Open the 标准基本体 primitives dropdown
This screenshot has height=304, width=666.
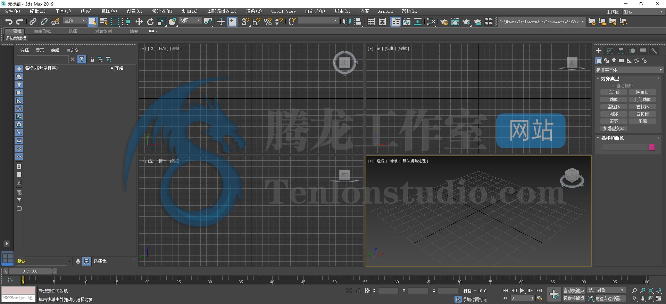[629, 70]
